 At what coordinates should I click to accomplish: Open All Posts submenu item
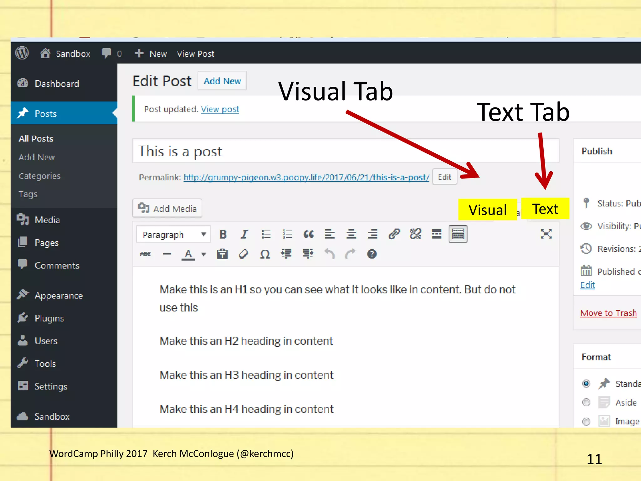click(x=36, y=138)
